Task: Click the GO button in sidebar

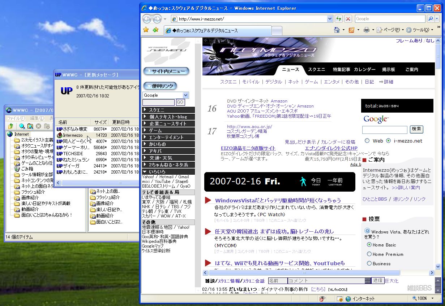Action: (180, 102)
